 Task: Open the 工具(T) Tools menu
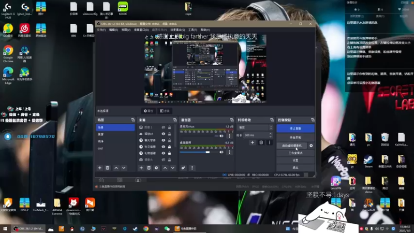click(x=193, y=30)
